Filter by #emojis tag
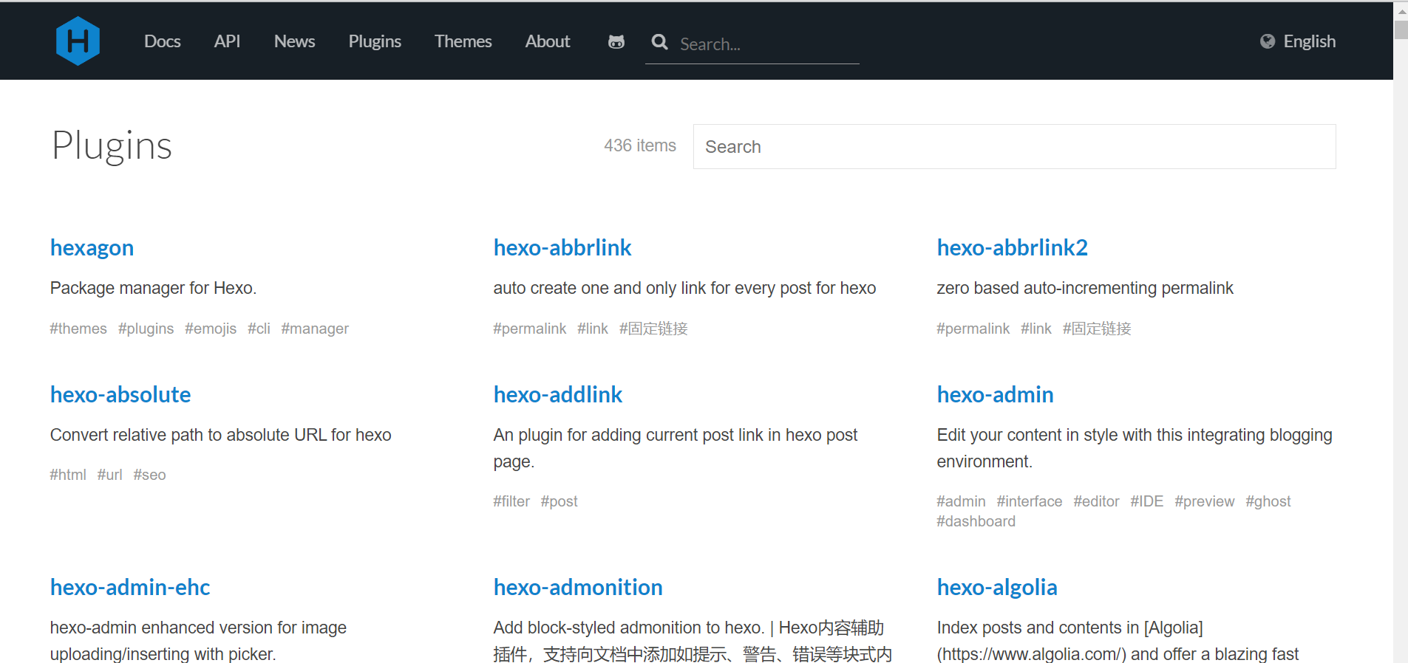The height and width of the screenshot is (663, 1408). click(211, 329)
